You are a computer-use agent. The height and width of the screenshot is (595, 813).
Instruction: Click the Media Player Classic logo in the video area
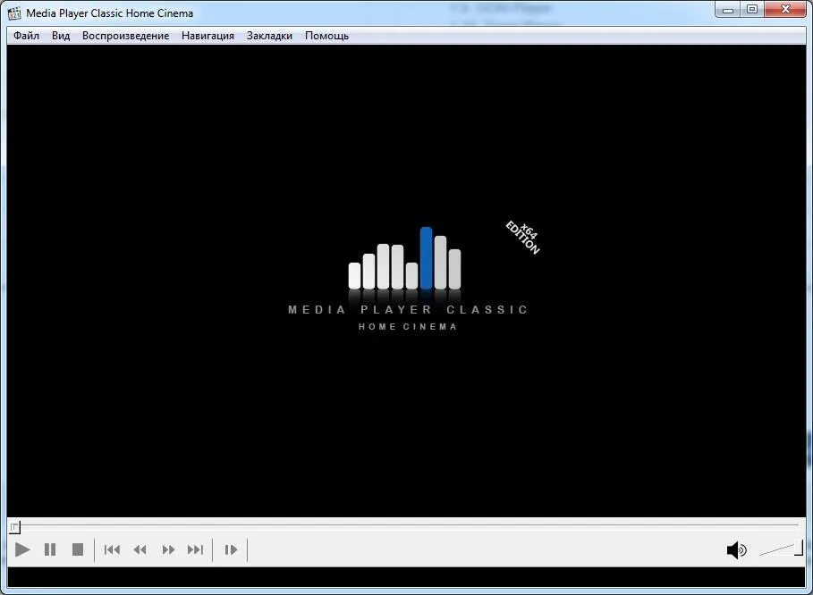[x=408, y=279]
